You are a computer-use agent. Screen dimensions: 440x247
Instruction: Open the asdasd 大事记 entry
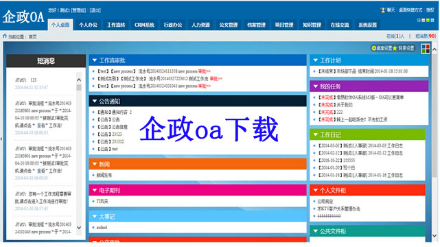click(102, 227)
